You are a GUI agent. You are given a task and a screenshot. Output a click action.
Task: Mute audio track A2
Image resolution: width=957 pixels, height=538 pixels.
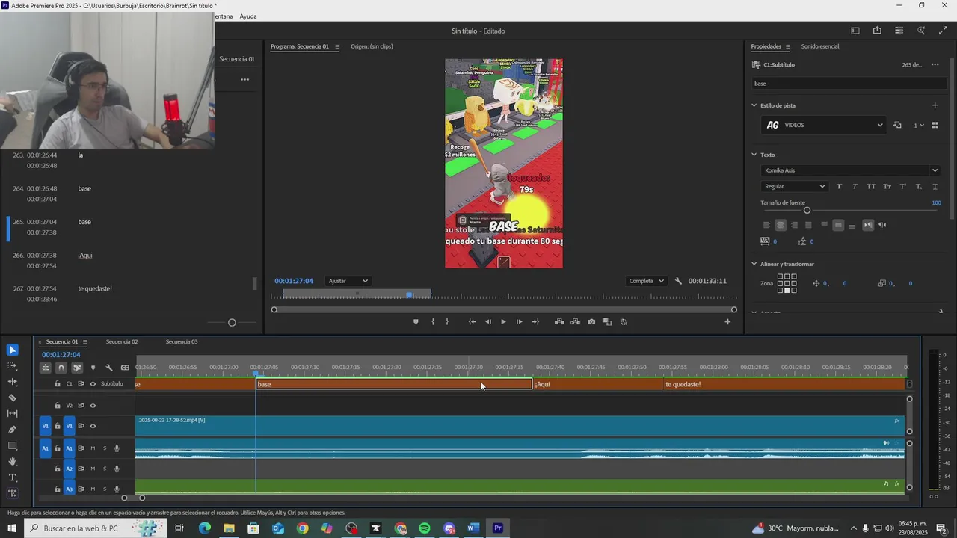(93, 469)
